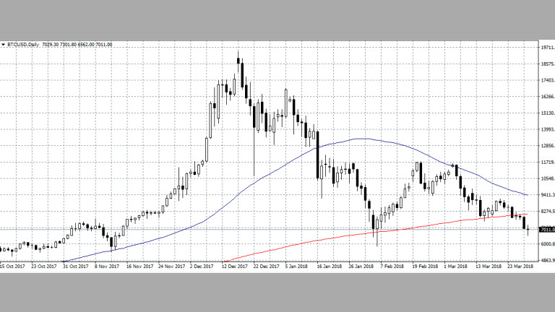Click the triangle icon beside BTCUSD,Daily
555x312 pixels.
point(3,44)
